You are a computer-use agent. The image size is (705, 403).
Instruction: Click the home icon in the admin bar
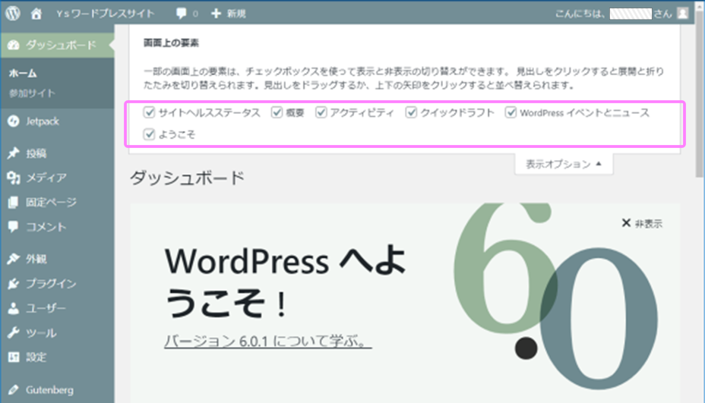point(36,14)
